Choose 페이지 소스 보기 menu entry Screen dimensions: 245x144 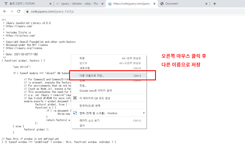click(109, 120)
